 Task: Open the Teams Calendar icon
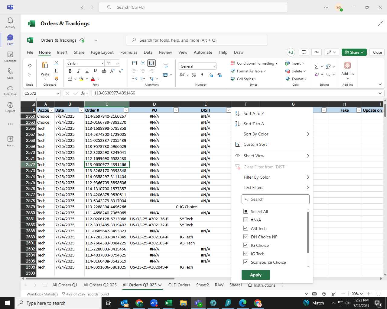10,54
